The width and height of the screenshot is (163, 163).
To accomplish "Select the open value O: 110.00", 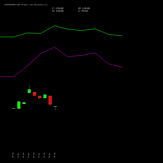I will pos(58,11).
